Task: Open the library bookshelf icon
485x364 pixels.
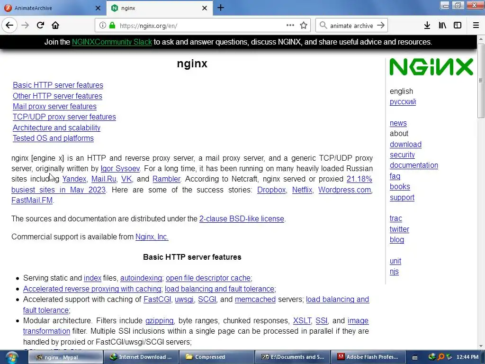Action: click(x=442, y=26)
